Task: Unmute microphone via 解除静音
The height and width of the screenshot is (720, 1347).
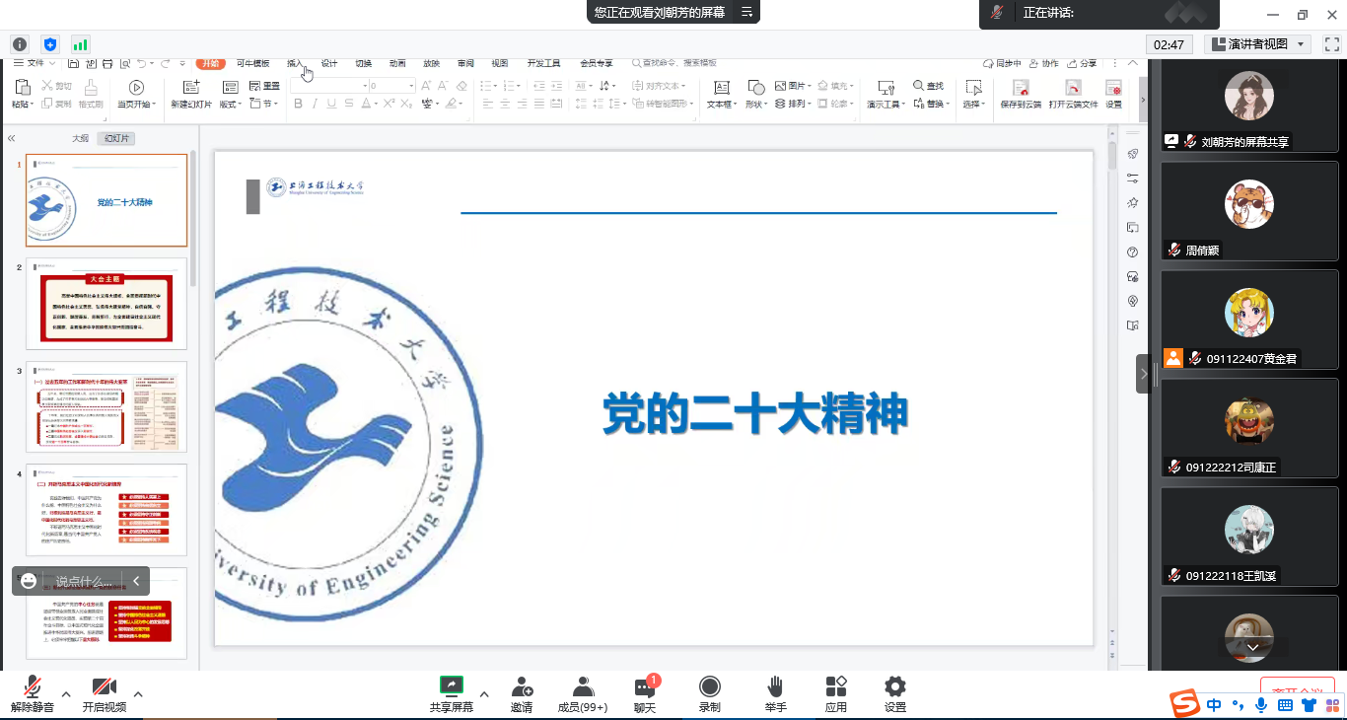Action: (x=33, y=687)
